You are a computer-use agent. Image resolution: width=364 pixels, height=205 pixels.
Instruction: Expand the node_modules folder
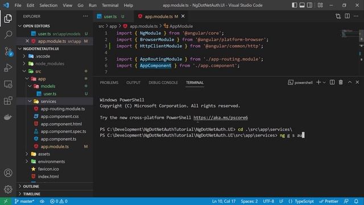coord(24,63)
